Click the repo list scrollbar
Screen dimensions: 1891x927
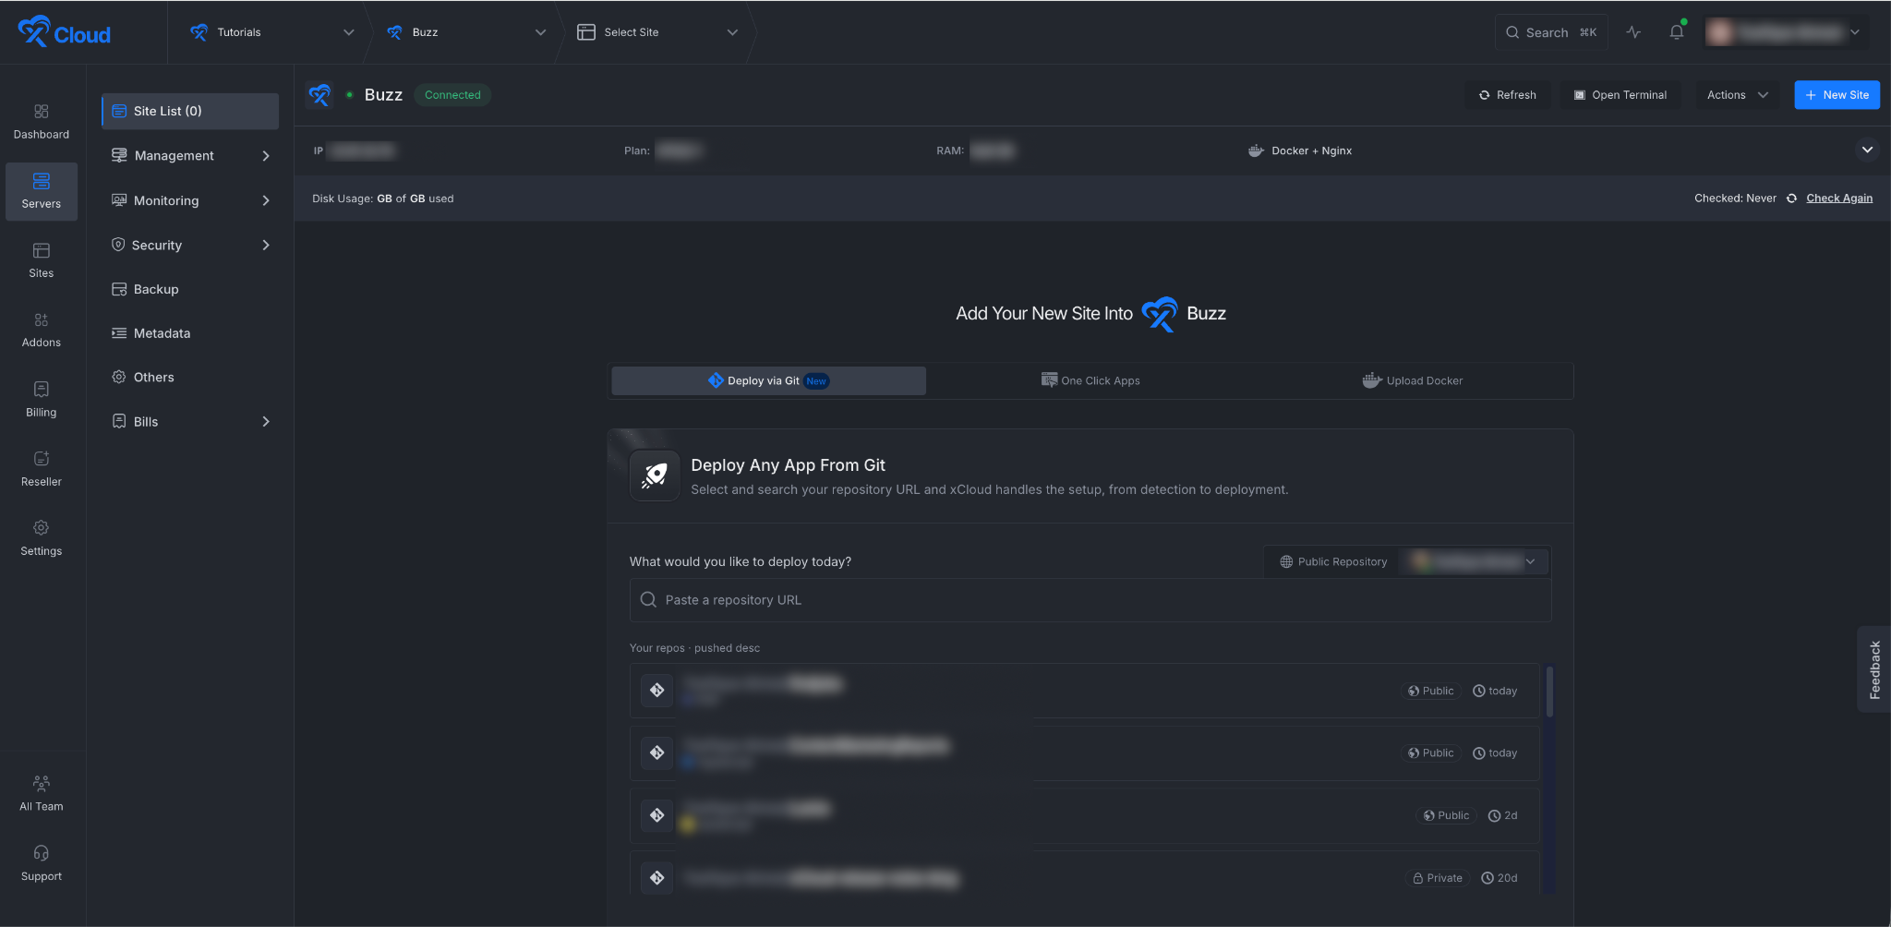point(1549,692)
